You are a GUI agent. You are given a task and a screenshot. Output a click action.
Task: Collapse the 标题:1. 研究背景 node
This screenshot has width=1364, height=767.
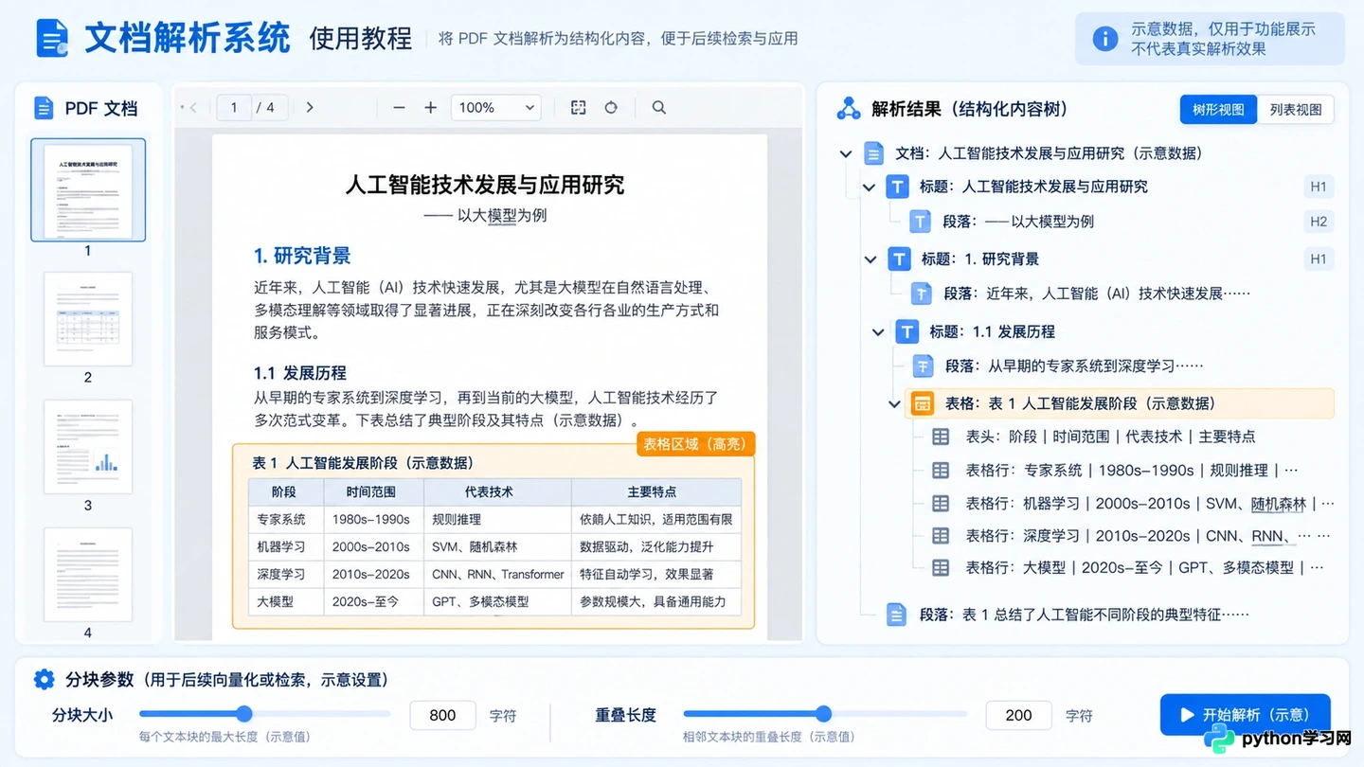click(x=870, y=259)
